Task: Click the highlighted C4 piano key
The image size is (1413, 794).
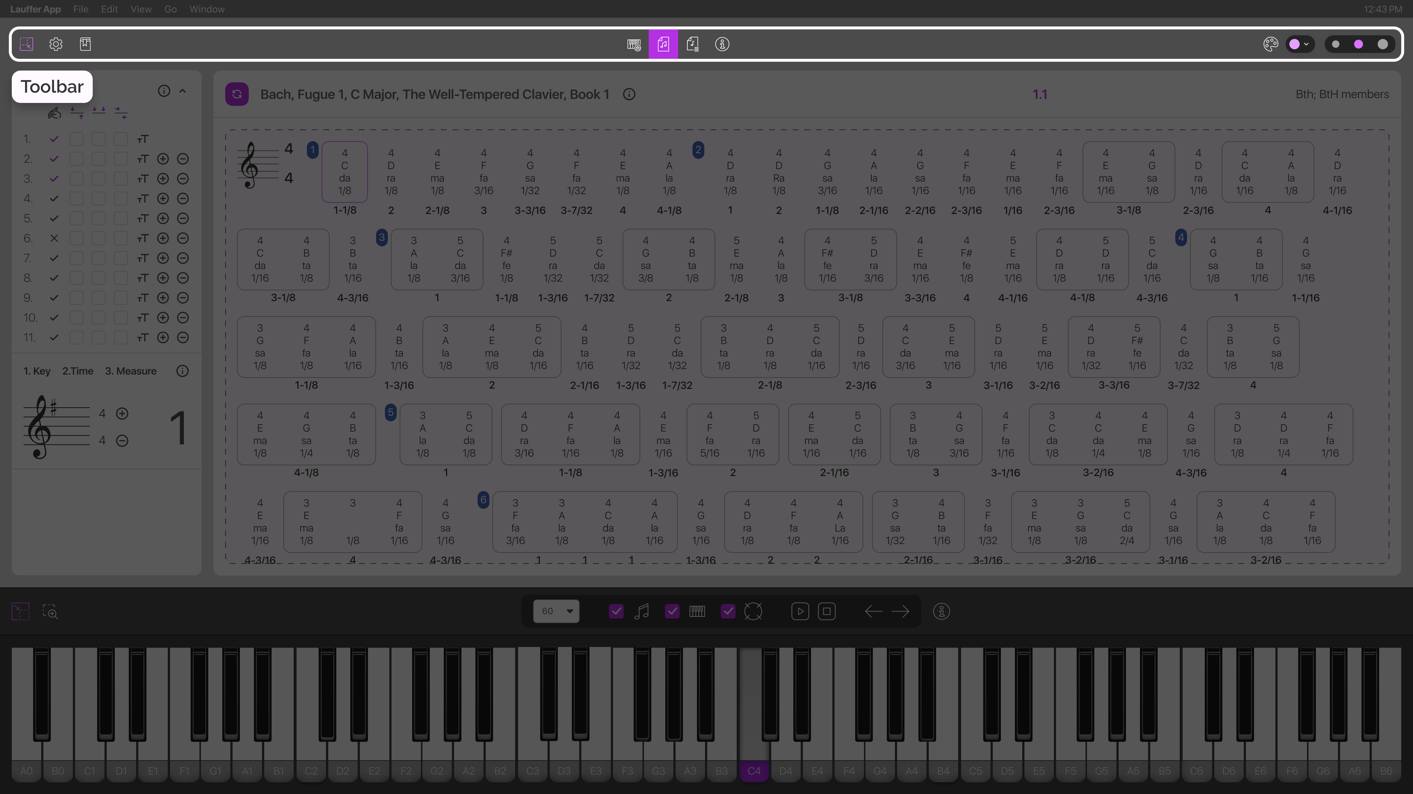Action: pyautogui.click(x=754, y=715)
